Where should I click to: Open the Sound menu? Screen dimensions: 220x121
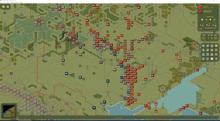point(17,3)
